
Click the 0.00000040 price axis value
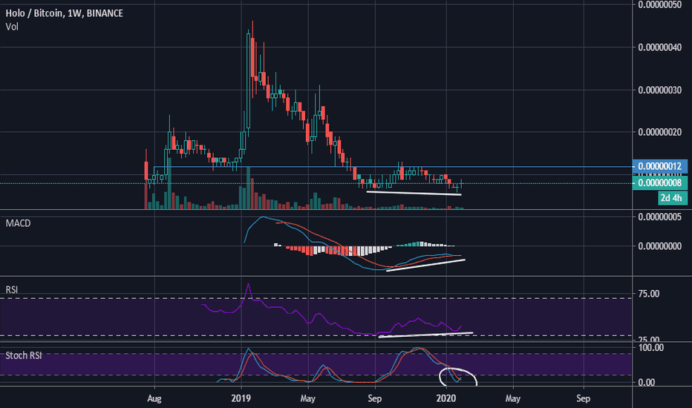click(660, 47)
